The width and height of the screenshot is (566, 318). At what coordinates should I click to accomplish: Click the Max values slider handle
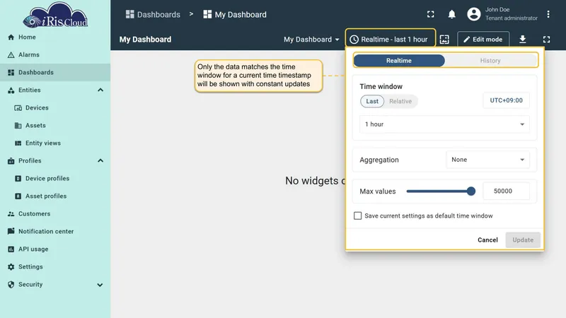pyautogui.click(x=470, y=191)
